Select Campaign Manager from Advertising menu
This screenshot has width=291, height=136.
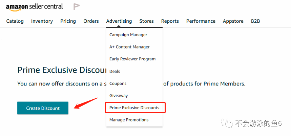(128, 35)
